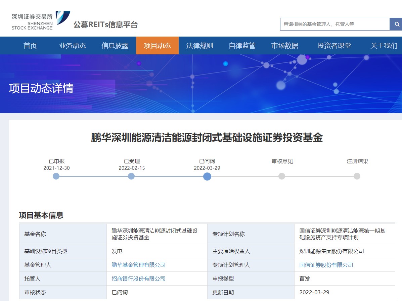Image resolution: width=402 pixels, height=301 pixels.
Task: Click the 注册结果 timeline marker dot
Action: [x=357, y=176]
